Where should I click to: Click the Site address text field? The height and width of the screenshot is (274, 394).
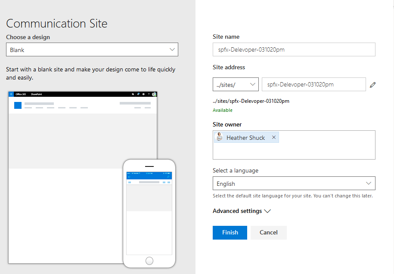(313, 85)
